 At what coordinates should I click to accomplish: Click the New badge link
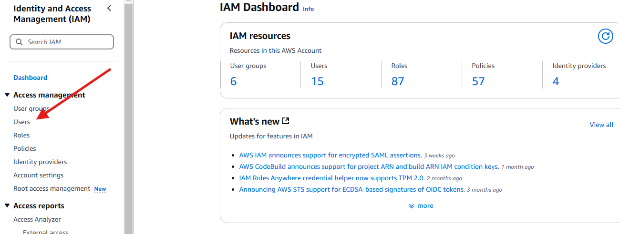click(100, 189)
